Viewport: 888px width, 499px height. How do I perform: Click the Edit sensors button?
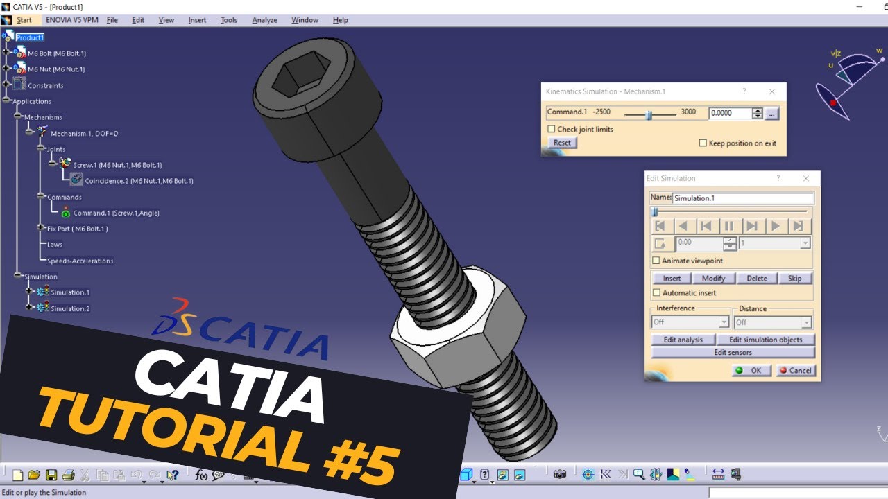coord(733,352)
